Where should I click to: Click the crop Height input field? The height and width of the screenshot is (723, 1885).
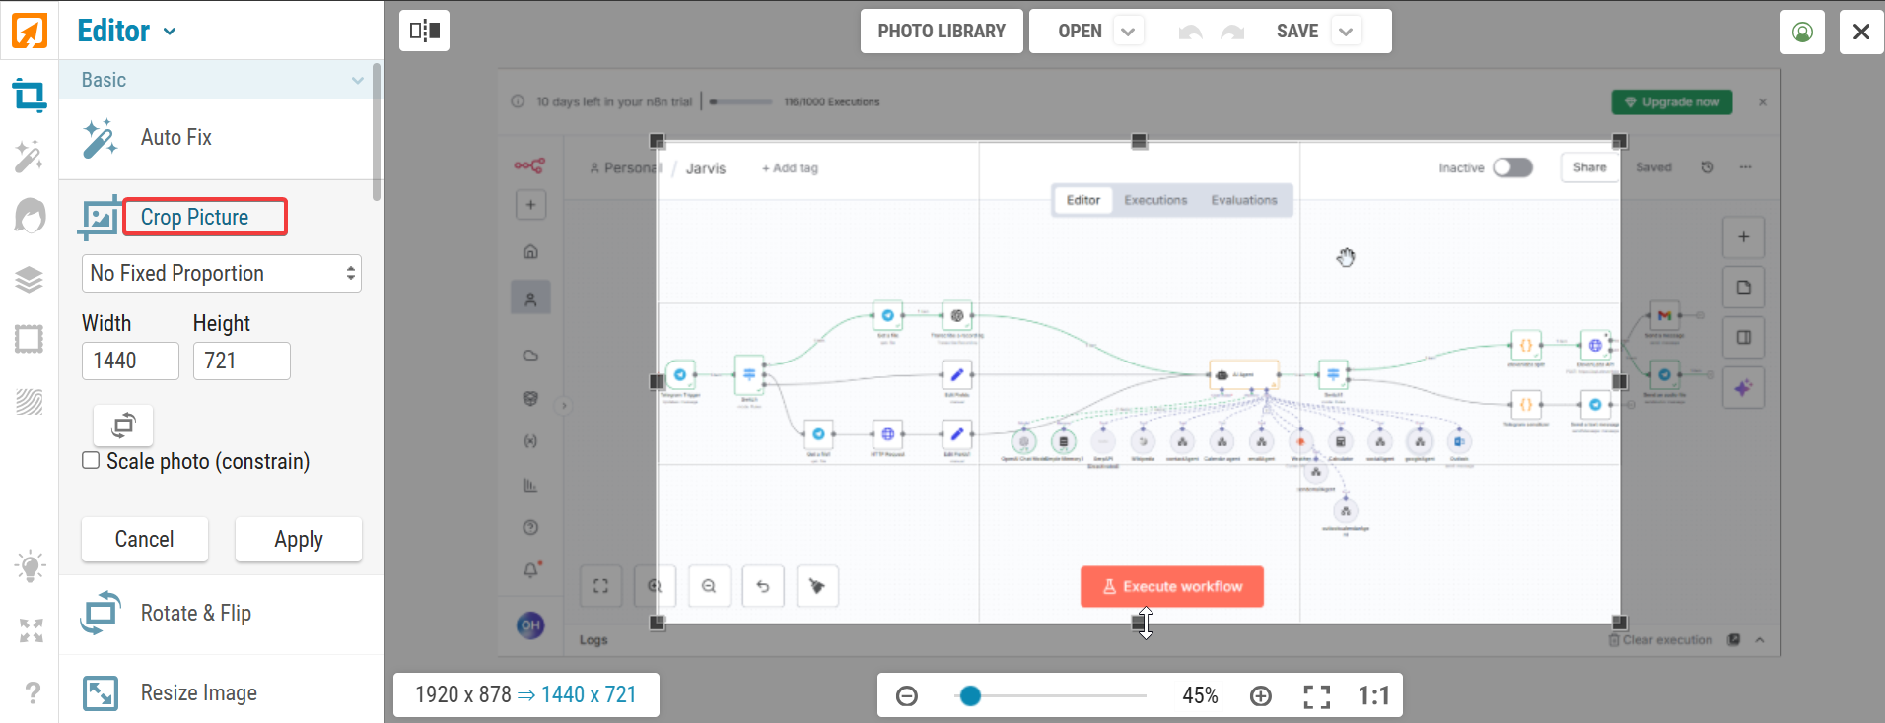(242, 361)
